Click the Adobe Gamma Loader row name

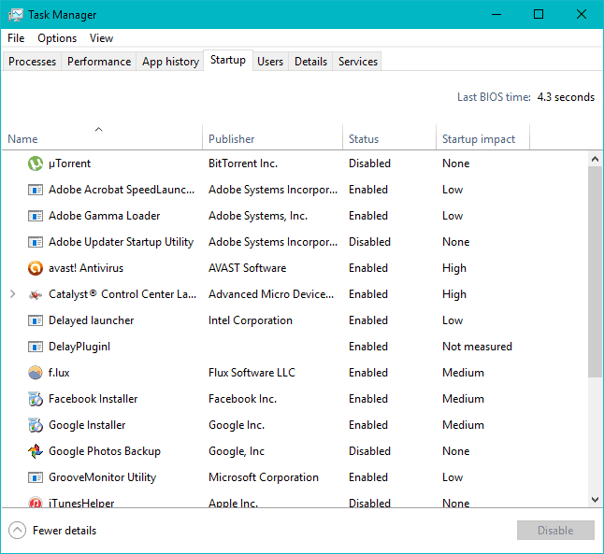tap(104, 216)
